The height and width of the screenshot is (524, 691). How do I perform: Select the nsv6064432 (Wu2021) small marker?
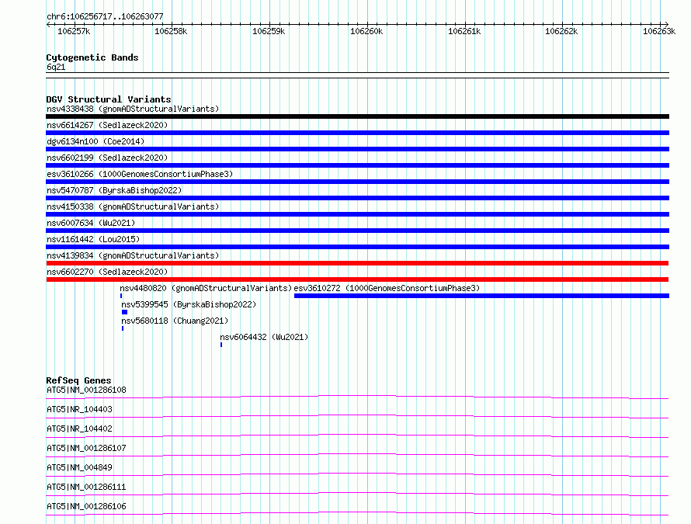pos(221,345)
